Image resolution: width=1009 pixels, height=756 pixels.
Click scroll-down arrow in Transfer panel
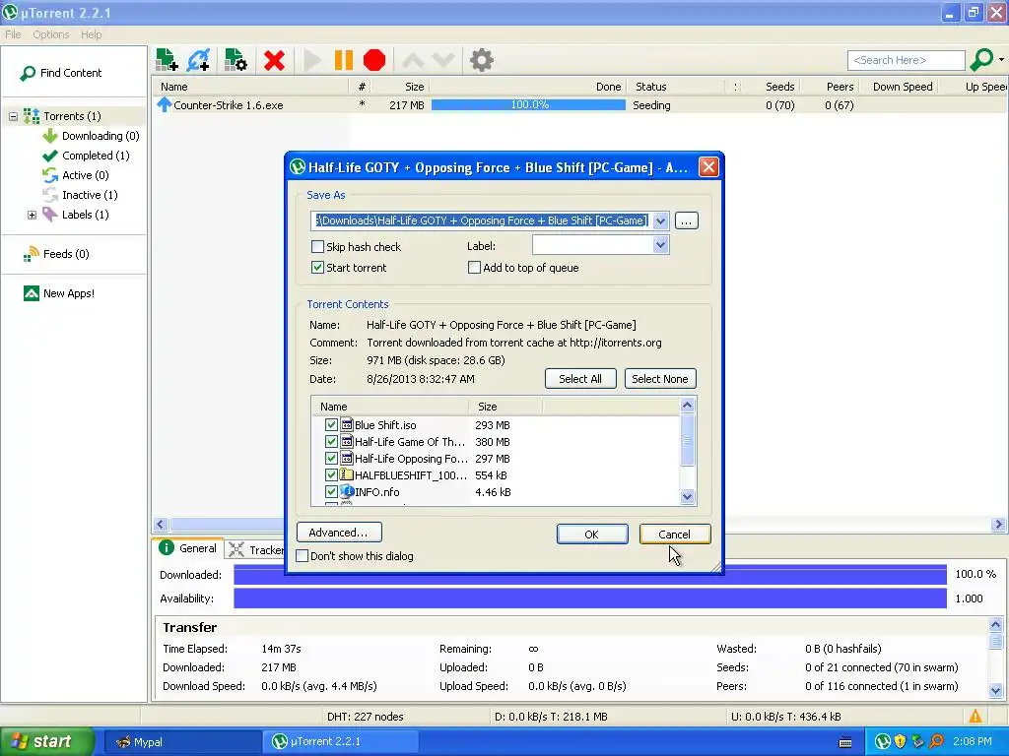[x=995, y=691]
